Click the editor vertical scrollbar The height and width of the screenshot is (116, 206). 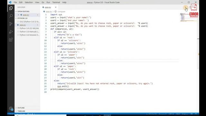coord(198,41)
